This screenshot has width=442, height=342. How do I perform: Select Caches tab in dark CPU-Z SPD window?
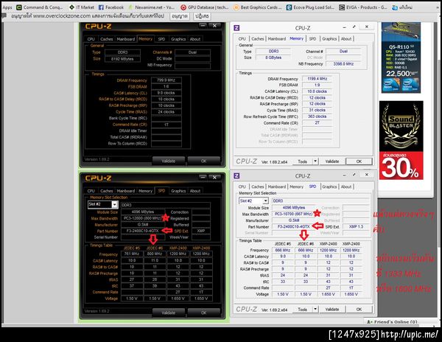107,191
